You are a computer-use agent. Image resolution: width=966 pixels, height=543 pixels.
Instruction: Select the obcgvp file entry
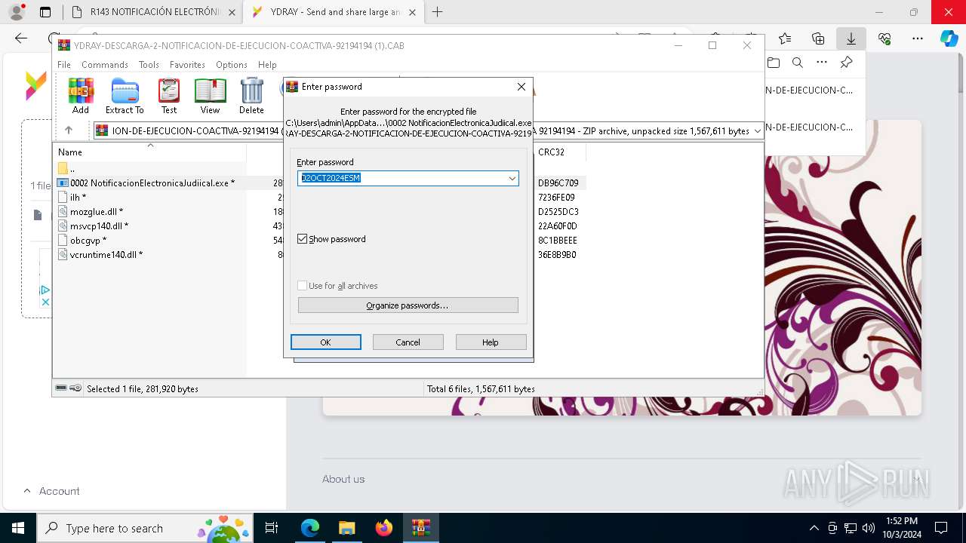(x=88, y=240)
